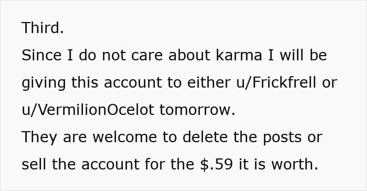Click the word "giving" at the line start

click(x=44, y=83)
